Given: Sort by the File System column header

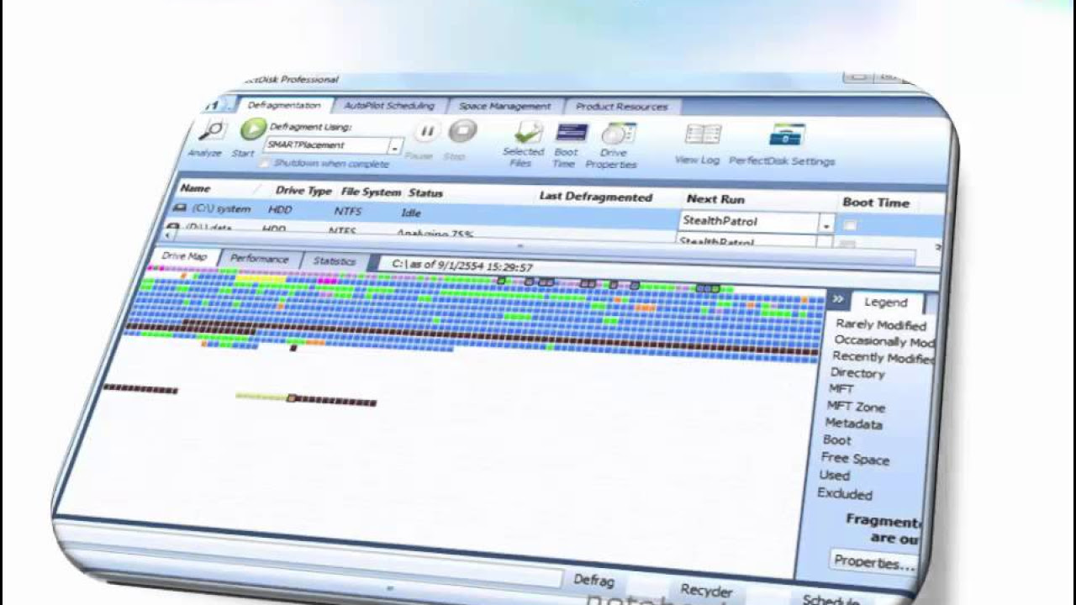Looking at the screenshot, I should click(x=372, y=192).
